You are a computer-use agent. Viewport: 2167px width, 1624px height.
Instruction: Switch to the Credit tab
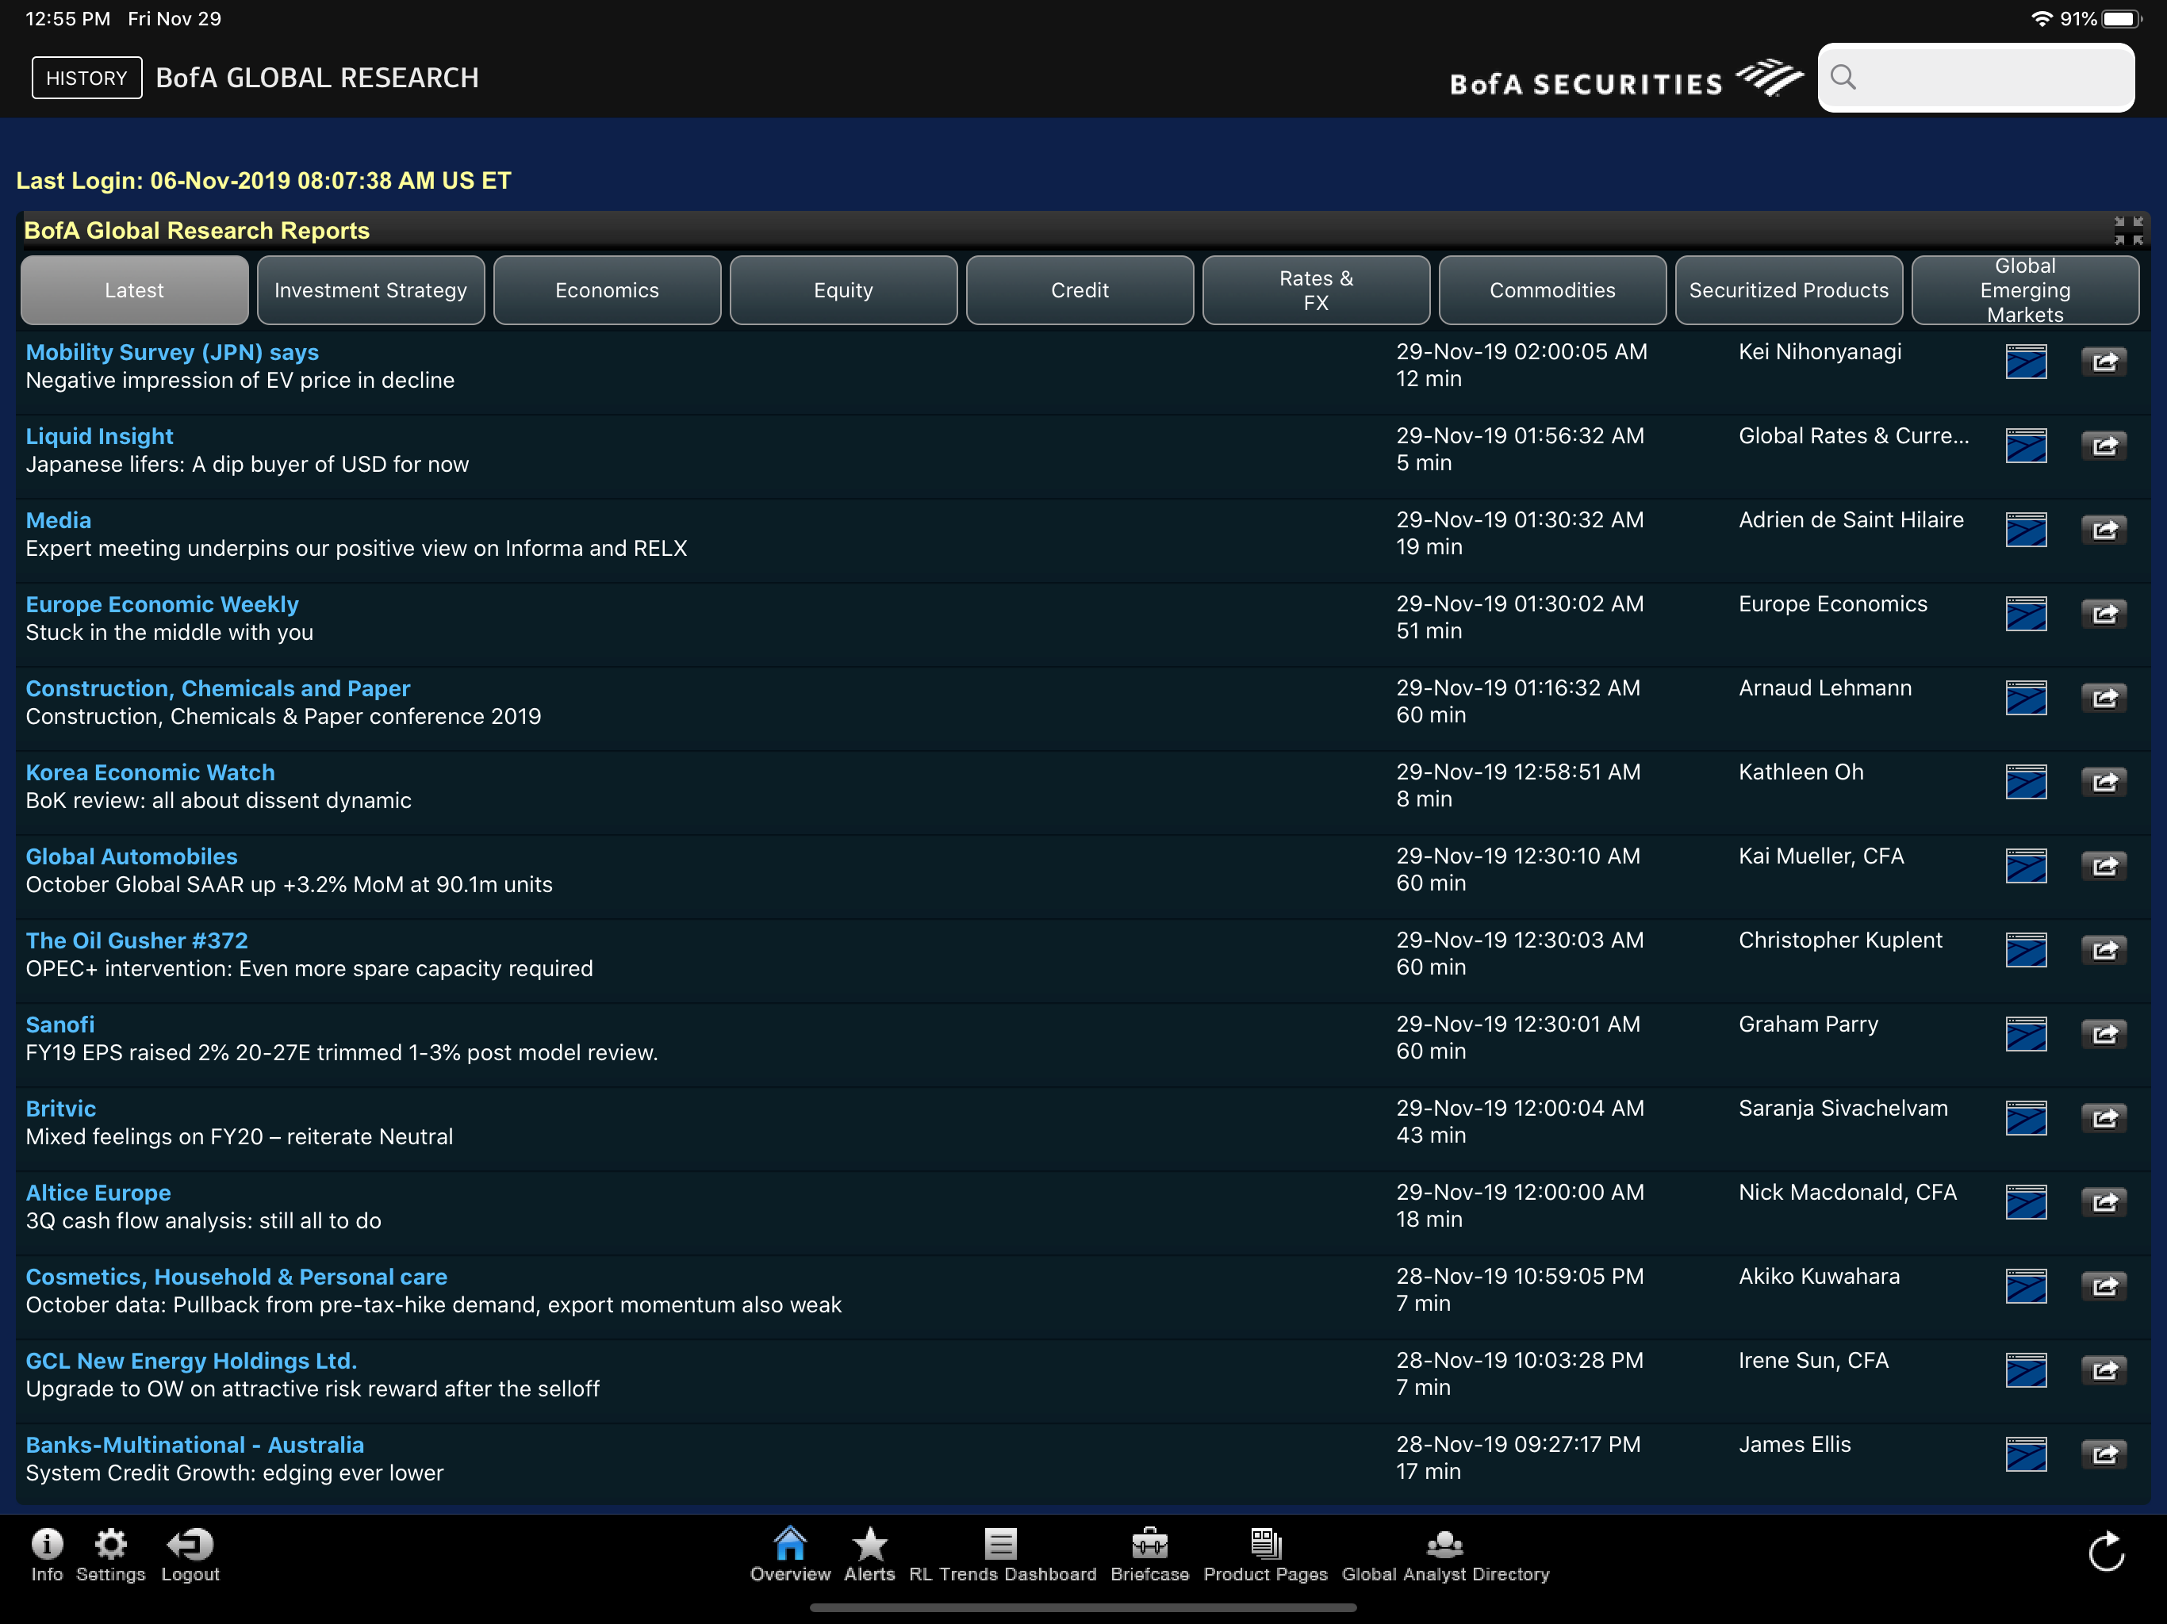pyautogui.click(x=1080, y=291)
